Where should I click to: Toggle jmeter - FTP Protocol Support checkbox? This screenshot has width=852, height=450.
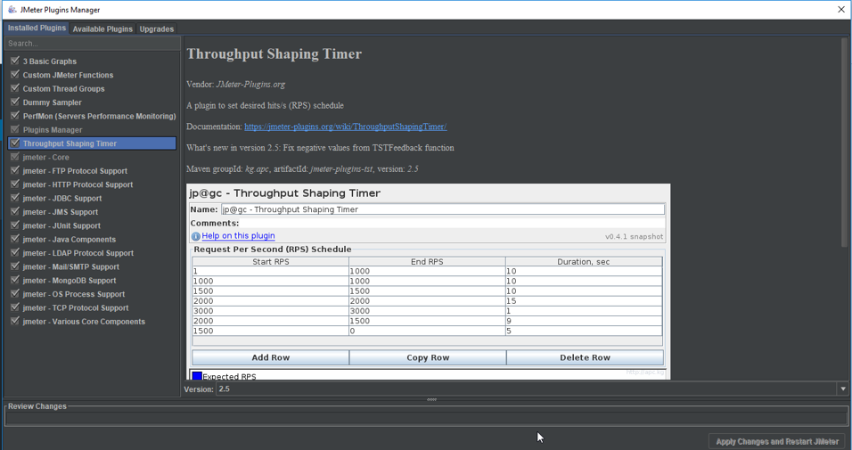[14, 170]
